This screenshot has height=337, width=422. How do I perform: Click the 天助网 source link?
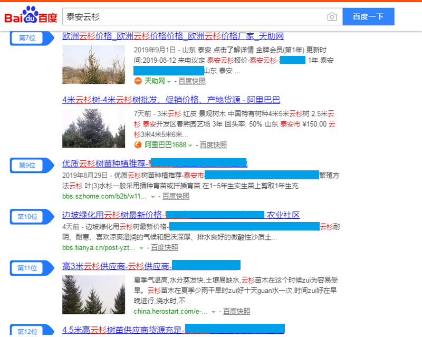pos(155,81)
